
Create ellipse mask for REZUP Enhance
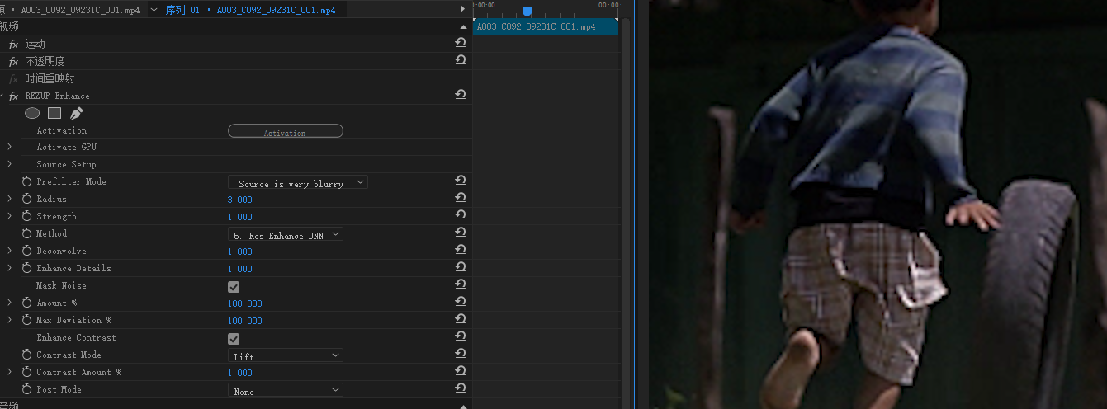32,113
